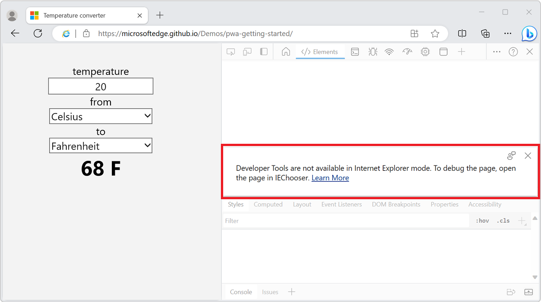
Task: Toggle the .cls class editor
Action: click(503, 220)
